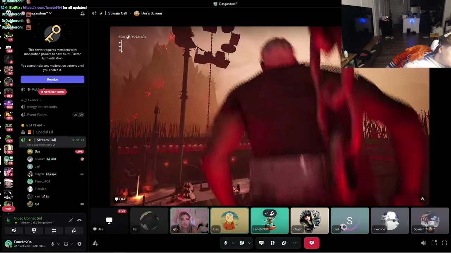Open more call options menu
This screenshot has width=451, height=253.
[295, 243]
